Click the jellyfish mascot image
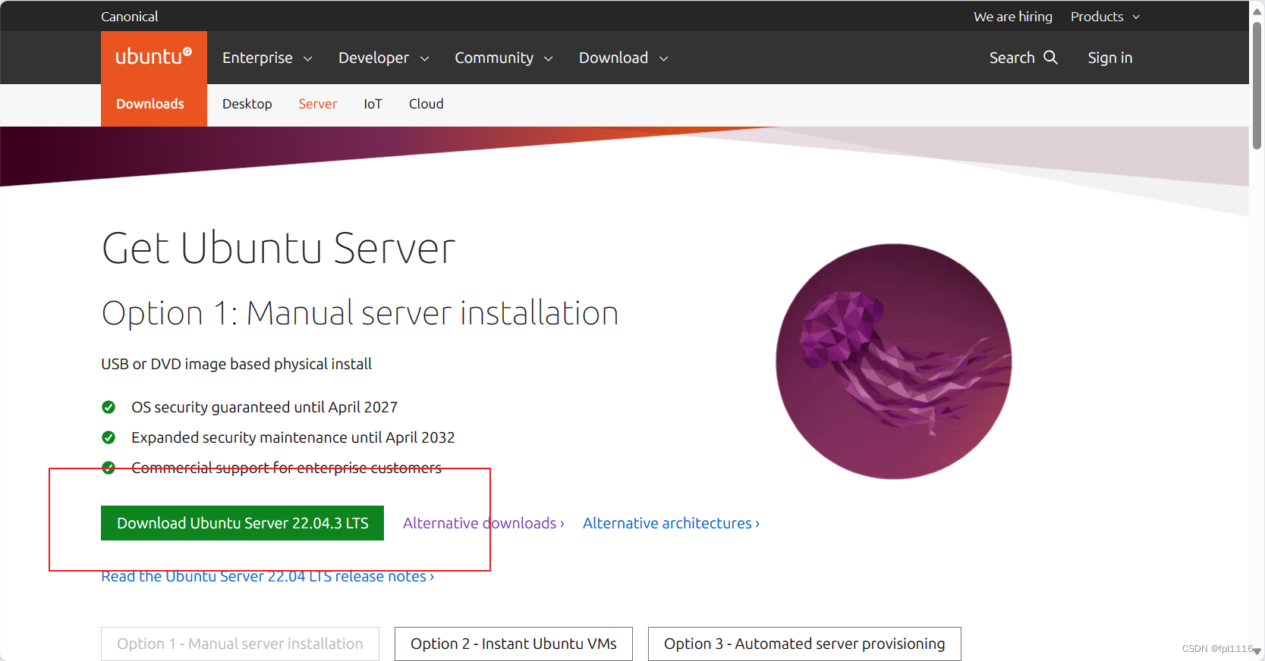Viewport: 1265px width, 661px height. [894, 362]
